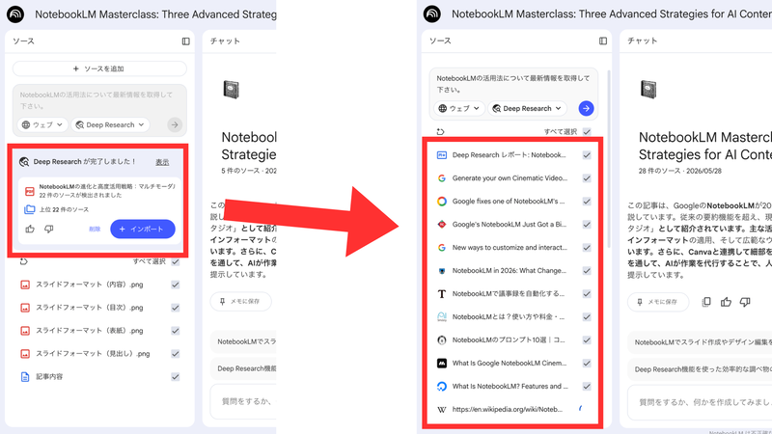This screenshot has height=434, width=772.
Task: Uncheck スライドフォーマット（見出し）.png checkbox
Action: tap(176, 354)
